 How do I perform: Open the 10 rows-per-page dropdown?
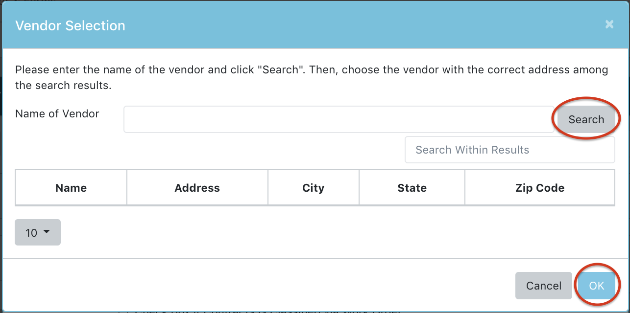(x=38, y=232)
